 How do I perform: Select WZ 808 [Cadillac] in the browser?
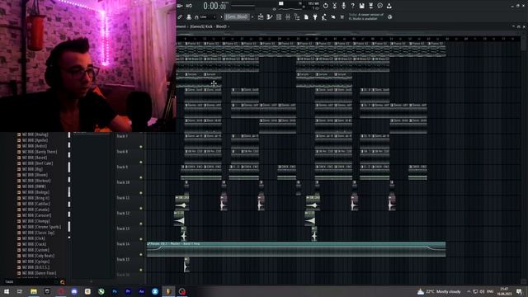click(x=36, y=204)
